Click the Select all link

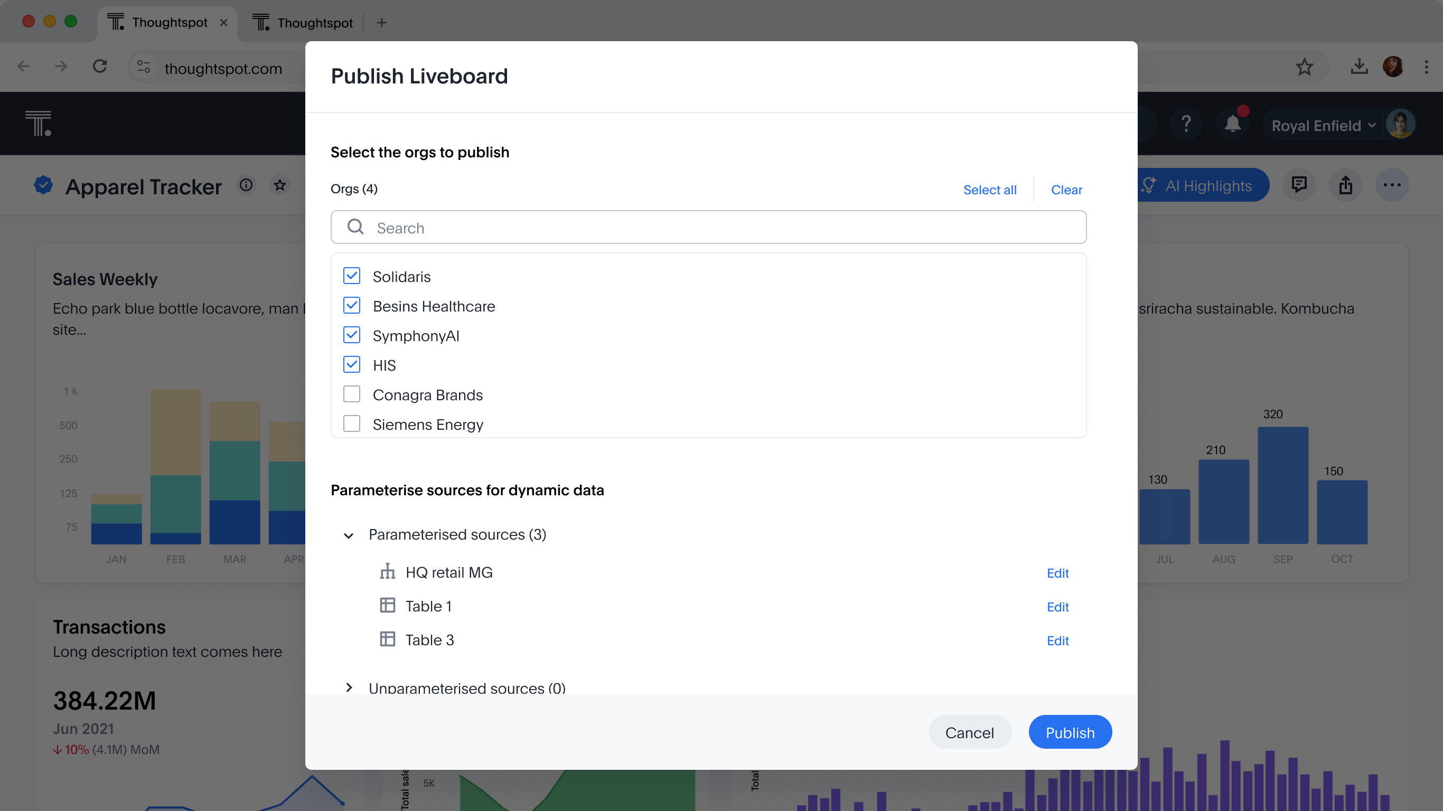[990, 190]
